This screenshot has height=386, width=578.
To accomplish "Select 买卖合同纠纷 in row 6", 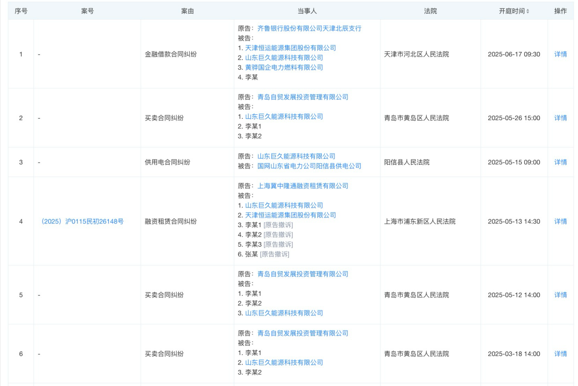I will (165, 354).
